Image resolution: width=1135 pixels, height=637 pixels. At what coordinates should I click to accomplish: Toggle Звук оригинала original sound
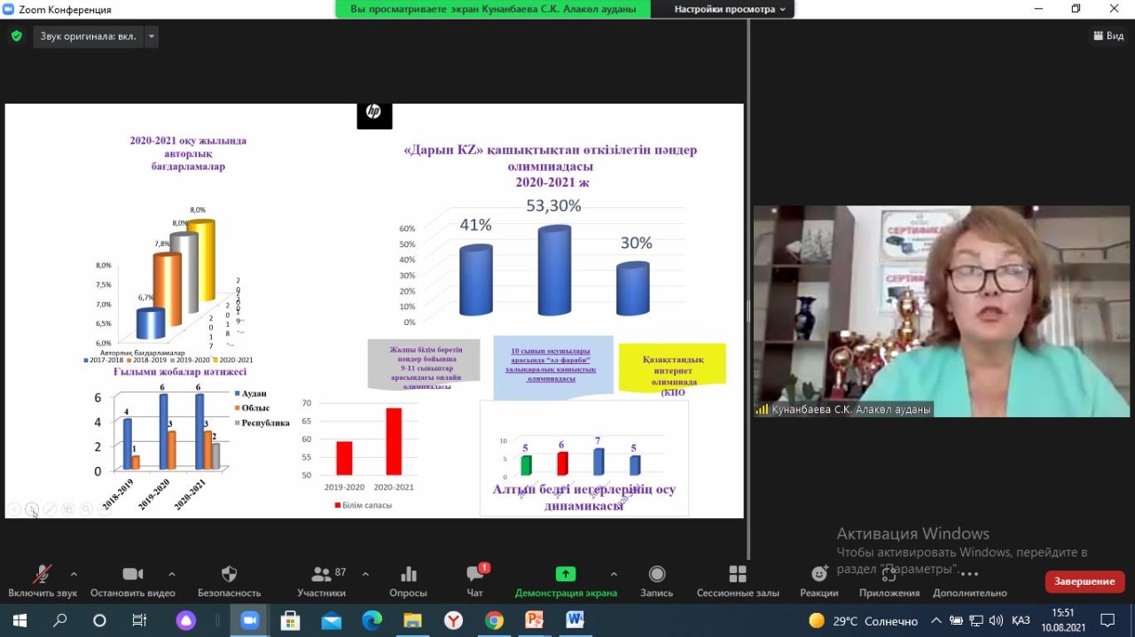(88, 36)
